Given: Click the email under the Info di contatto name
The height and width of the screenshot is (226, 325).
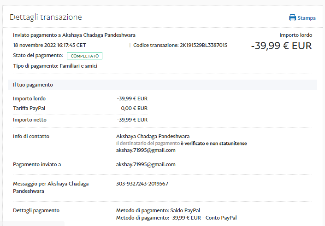Looking at the screenshot, I should click(x=146, y=150).
